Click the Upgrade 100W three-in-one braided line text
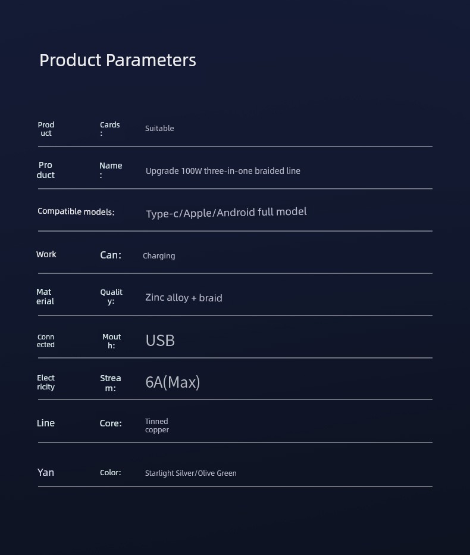This screenshot has height=555, width=470. [223, 171]
